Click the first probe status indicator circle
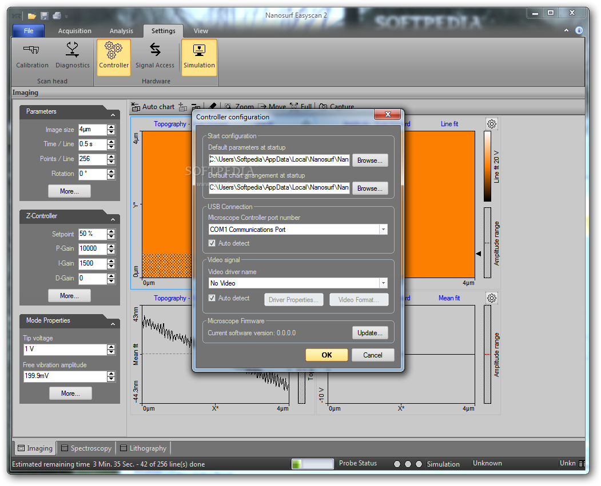Viewport: 601px width, 486px height. [x=397, y=464]
